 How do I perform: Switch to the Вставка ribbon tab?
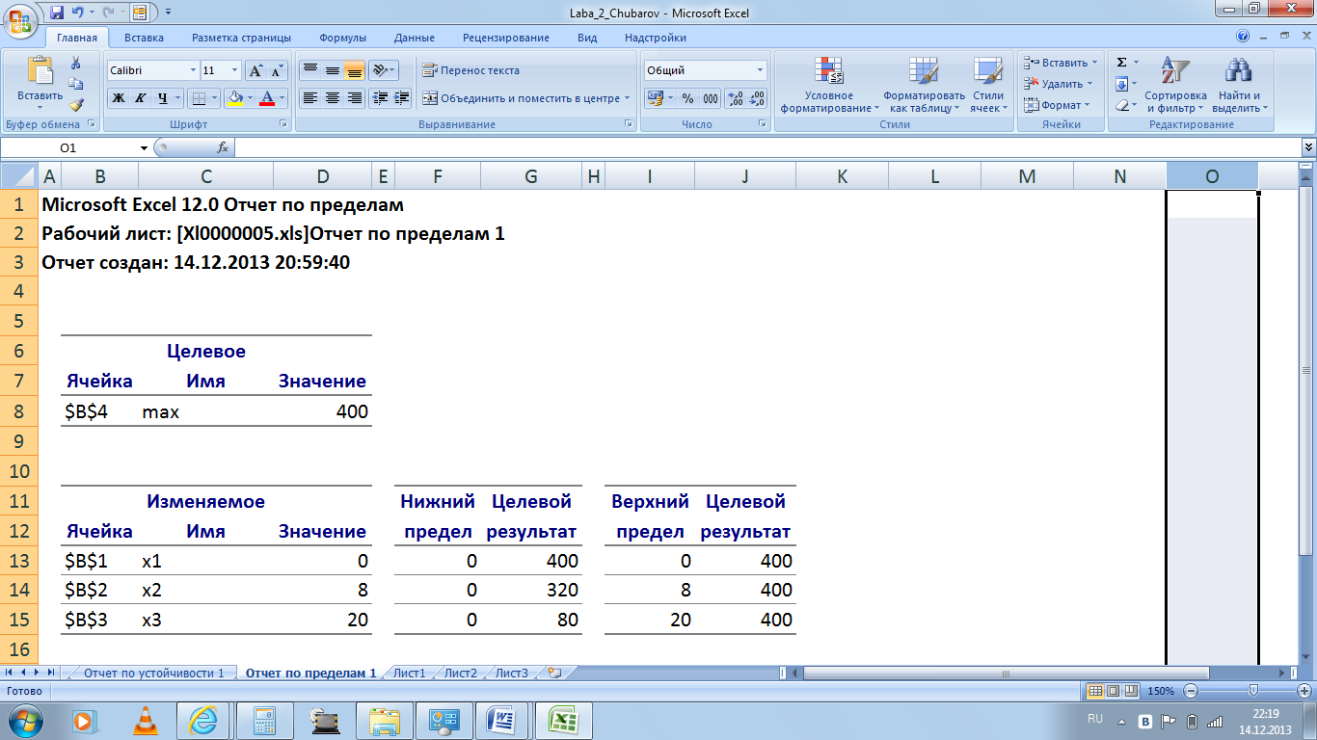click(x=144, y=38)
